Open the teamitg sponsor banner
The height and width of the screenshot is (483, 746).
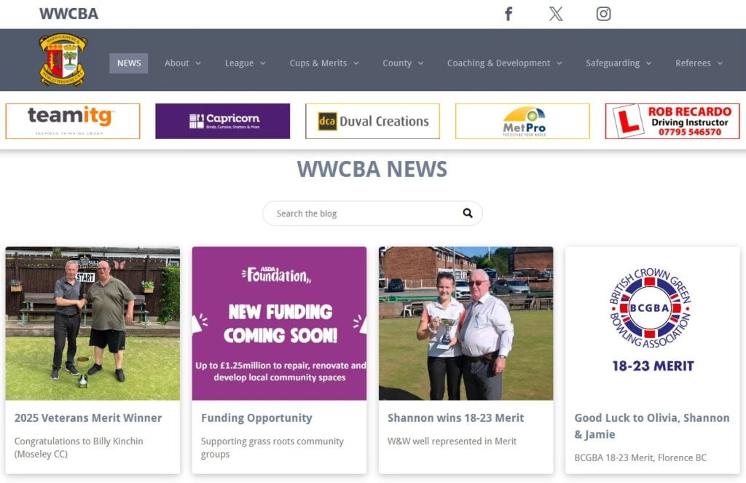click(73, 122)
